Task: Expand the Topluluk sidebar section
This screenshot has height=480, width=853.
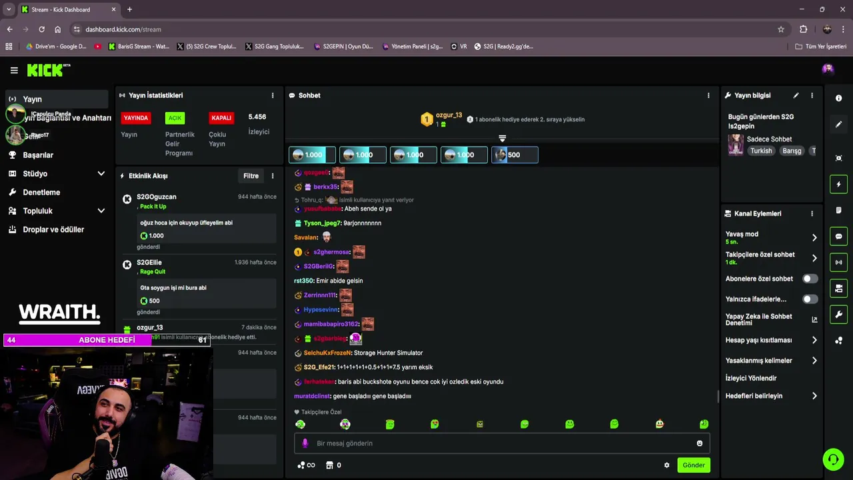Action: [101, 211]
